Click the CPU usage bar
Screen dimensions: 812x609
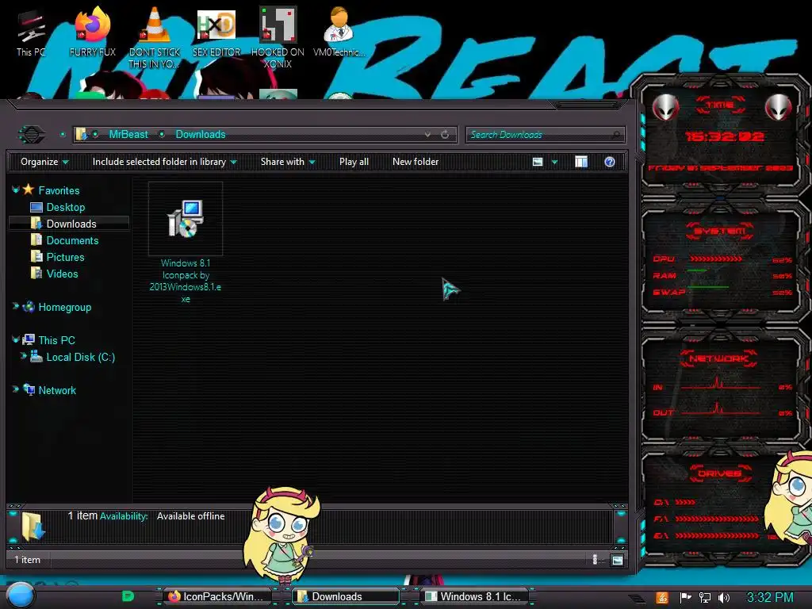click(x=715, y=259)
